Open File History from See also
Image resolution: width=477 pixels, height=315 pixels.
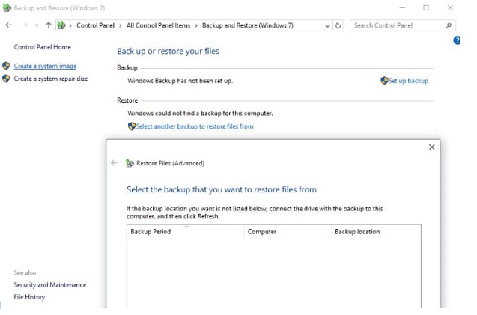tap(29, 297)
